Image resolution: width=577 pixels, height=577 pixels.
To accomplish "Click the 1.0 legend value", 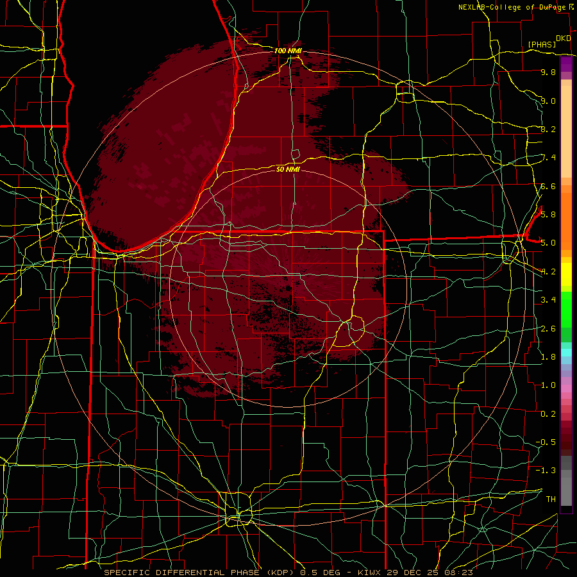I will tap(548, 385).
